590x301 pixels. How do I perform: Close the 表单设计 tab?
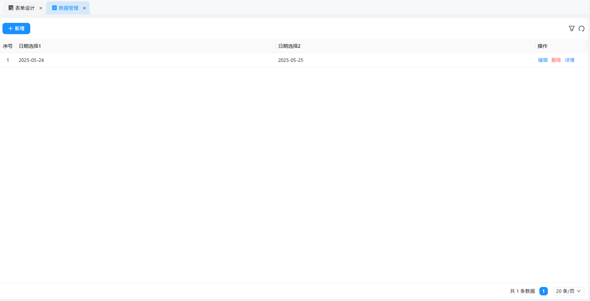tap(41, 8)
